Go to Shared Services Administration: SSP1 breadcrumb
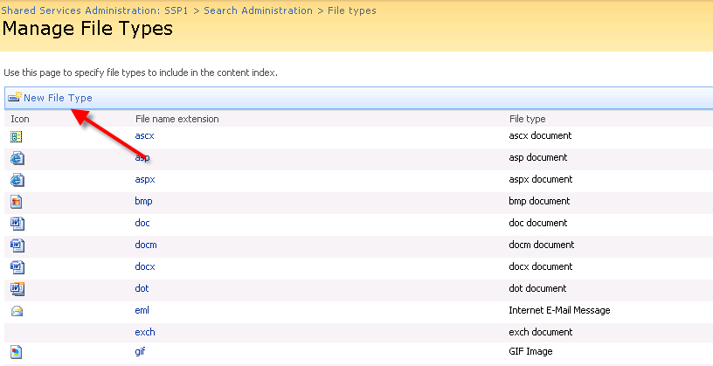This screenshot has height=366, width=713. (x=94, y=10)
